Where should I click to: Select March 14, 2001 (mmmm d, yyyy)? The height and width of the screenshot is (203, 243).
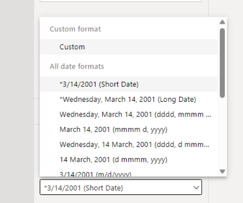click(x=129, y=129)
